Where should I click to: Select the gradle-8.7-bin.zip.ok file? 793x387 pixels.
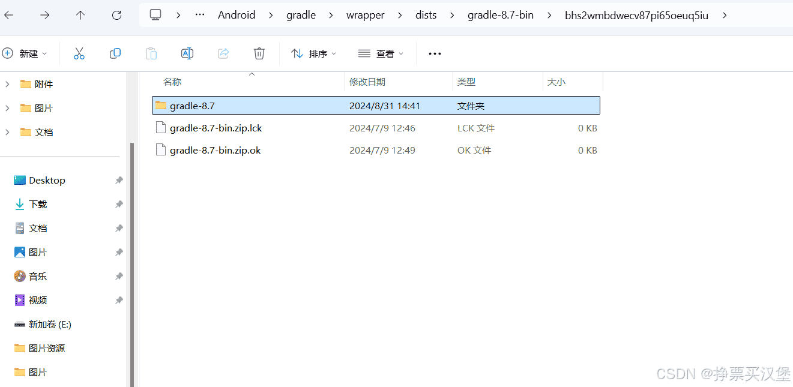[215, 150]
